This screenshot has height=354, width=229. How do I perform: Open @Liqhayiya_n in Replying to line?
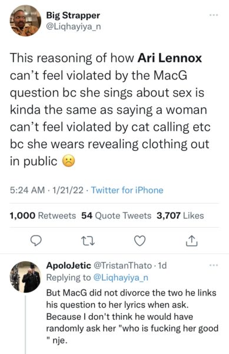pyautogui.click(x=121, y=277)
